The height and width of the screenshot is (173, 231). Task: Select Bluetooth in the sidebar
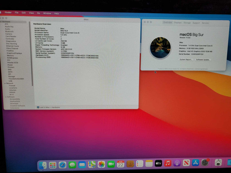[x=9, y=31]
